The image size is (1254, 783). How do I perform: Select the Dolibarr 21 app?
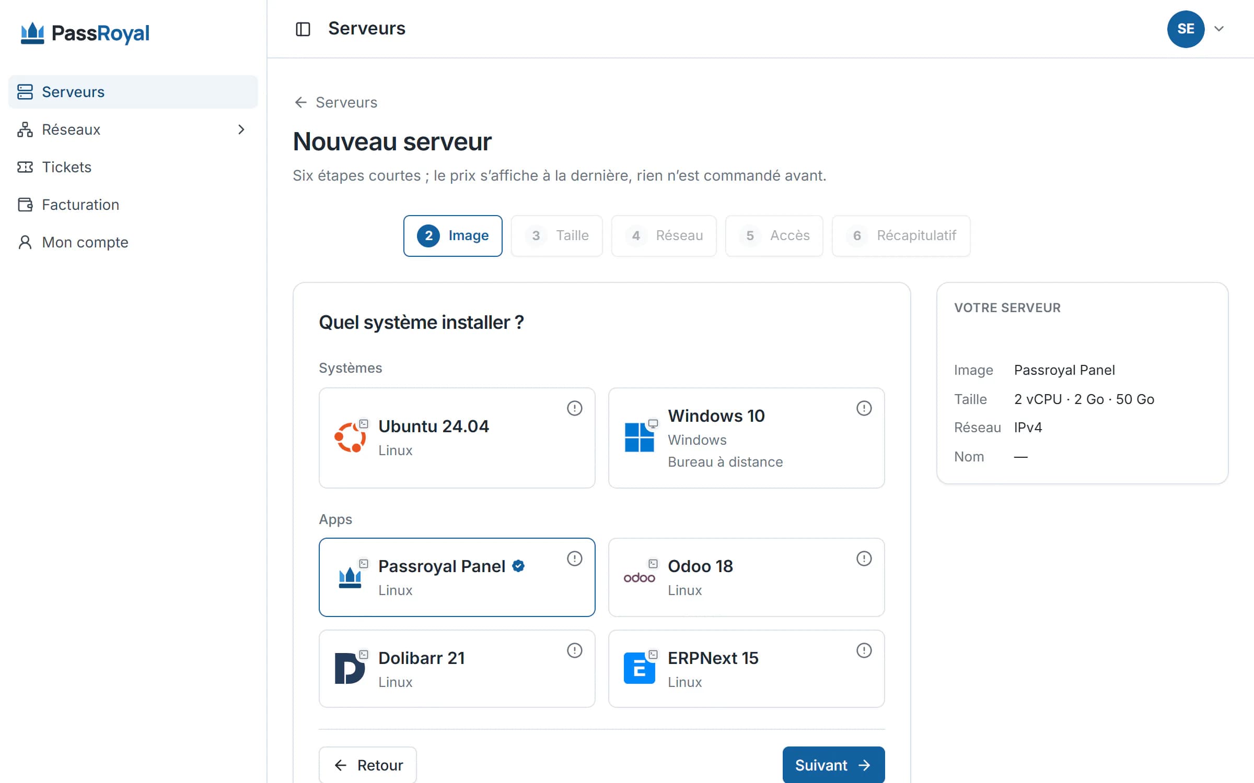pyautogui.click(x=457, y=669)
